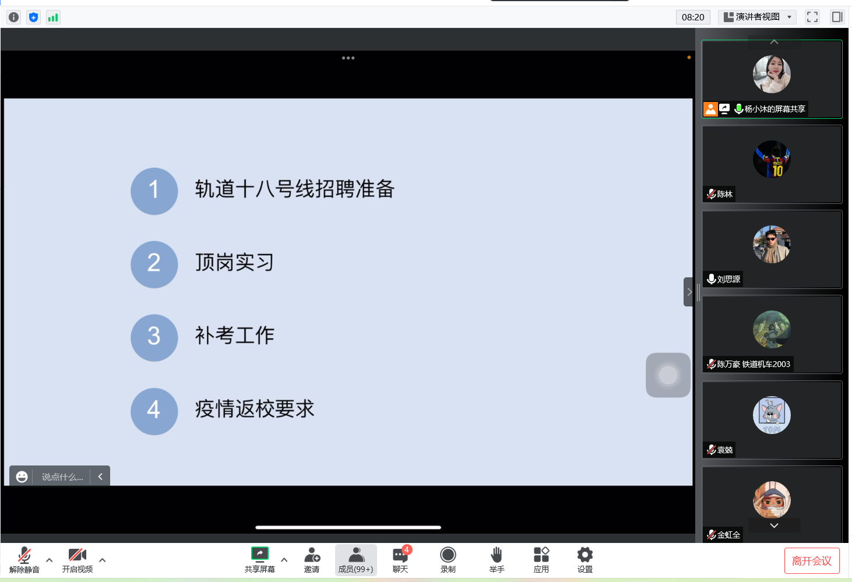
Task: Expand audio options arrow beside mute
Action: point(50,560)
